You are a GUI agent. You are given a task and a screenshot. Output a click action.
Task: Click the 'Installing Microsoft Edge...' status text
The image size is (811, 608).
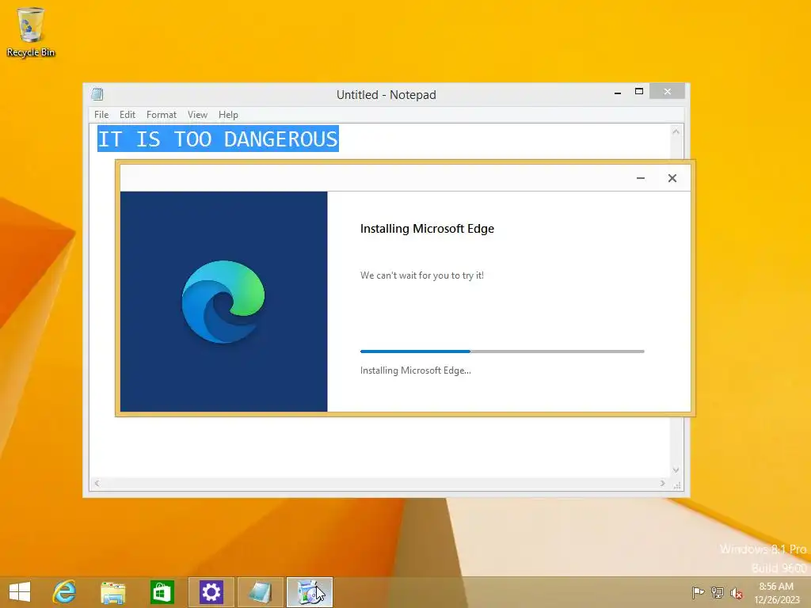(x=415, y=370)
